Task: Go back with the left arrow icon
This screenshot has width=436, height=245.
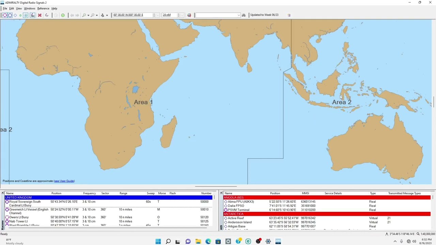Action: [x=72, y=15]
